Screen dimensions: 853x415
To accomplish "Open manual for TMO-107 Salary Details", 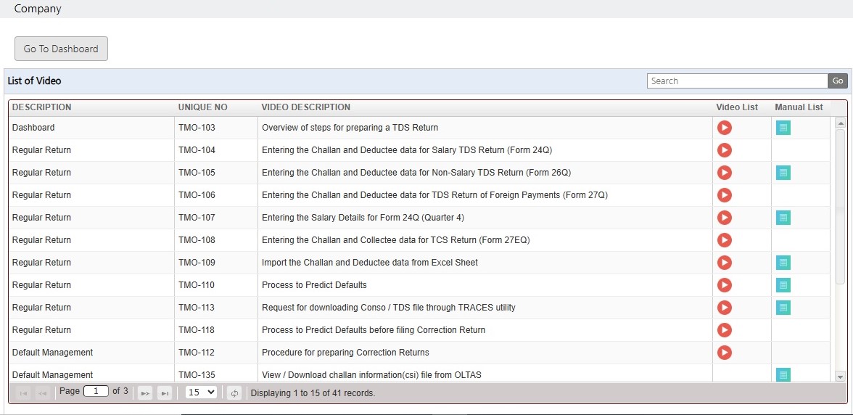I will tap(783, 218).
